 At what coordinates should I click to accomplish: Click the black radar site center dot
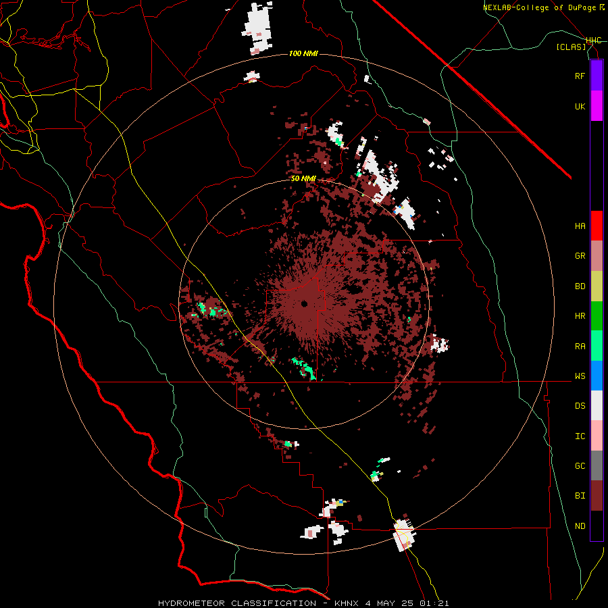[305, 303]
